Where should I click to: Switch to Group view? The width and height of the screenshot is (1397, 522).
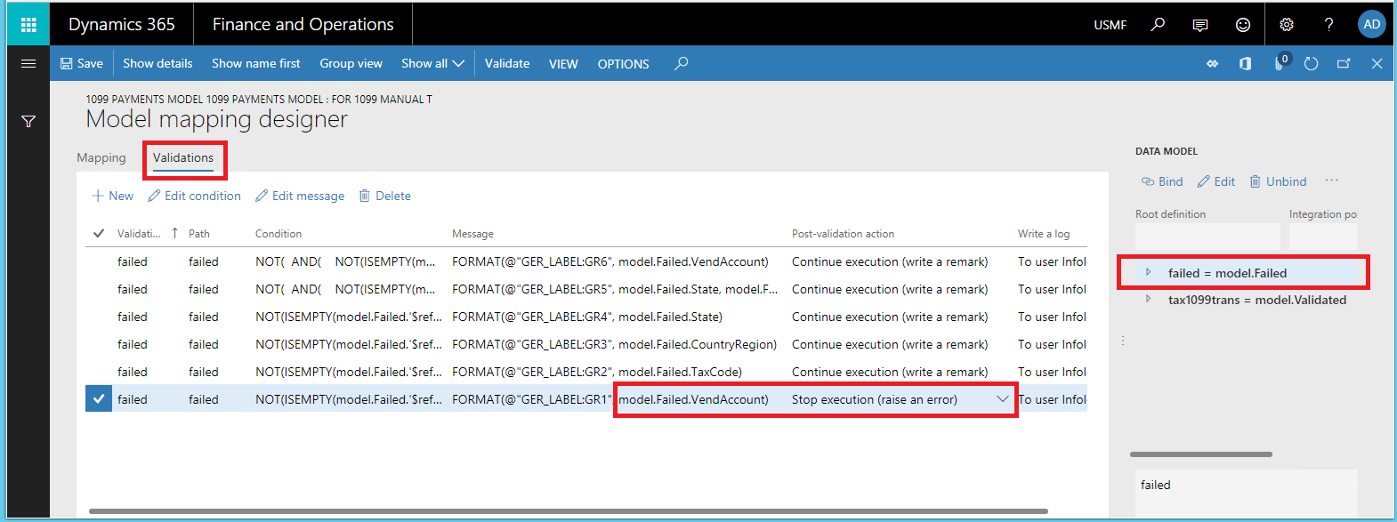351,63
